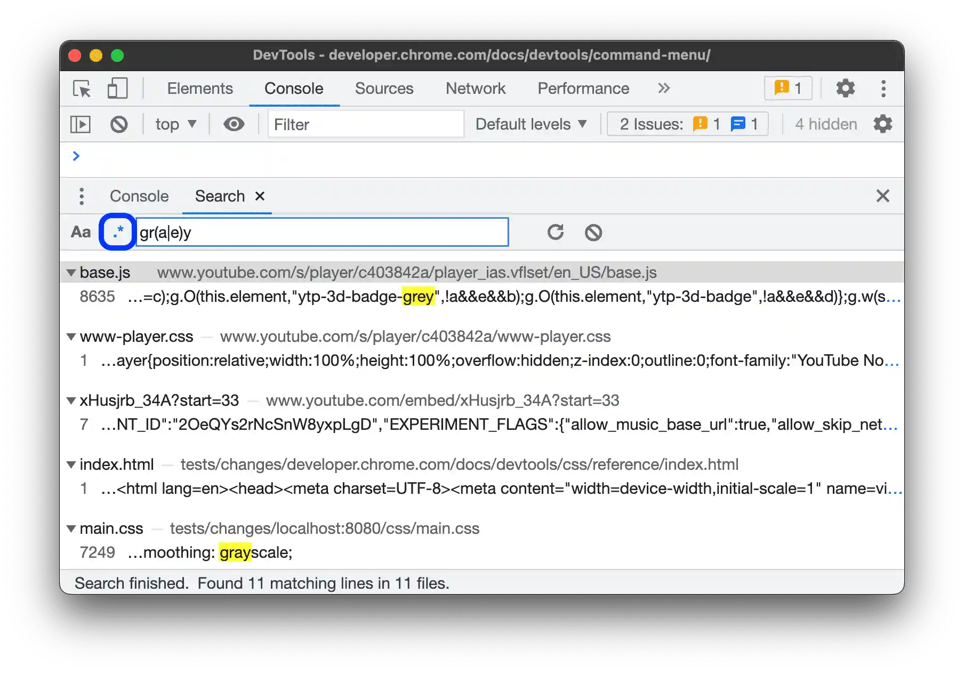This screenshot has width=964, height=673.
Task: Collapse the base.js search results
Action: tap(71, 272)
